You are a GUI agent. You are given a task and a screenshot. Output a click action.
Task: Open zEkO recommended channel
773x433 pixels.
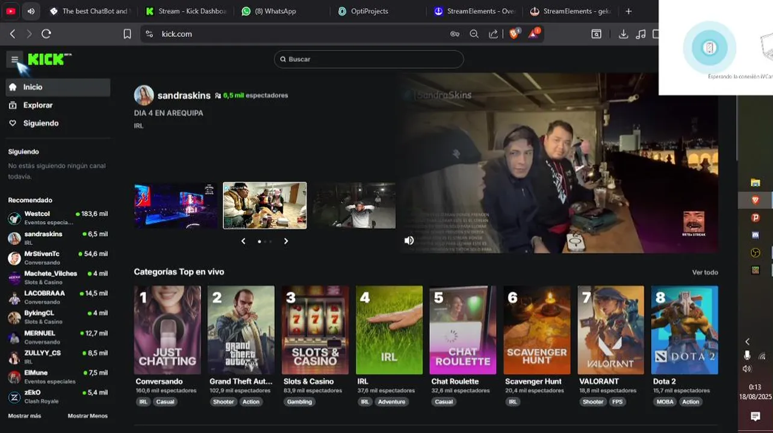point(58,396)
